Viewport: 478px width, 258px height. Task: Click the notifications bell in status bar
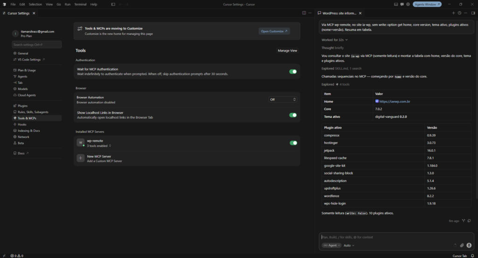pyautogui.click(x=472, y=256)
